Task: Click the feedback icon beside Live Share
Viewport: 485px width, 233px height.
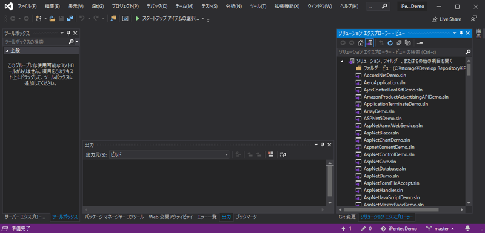Action: pyautogui.click(x=473, y=19)
